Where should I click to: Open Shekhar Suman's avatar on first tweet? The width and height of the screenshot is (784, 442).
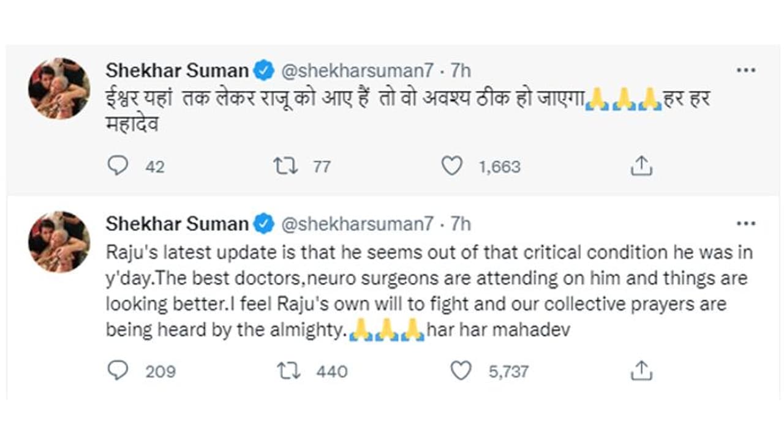click(59, 88)
